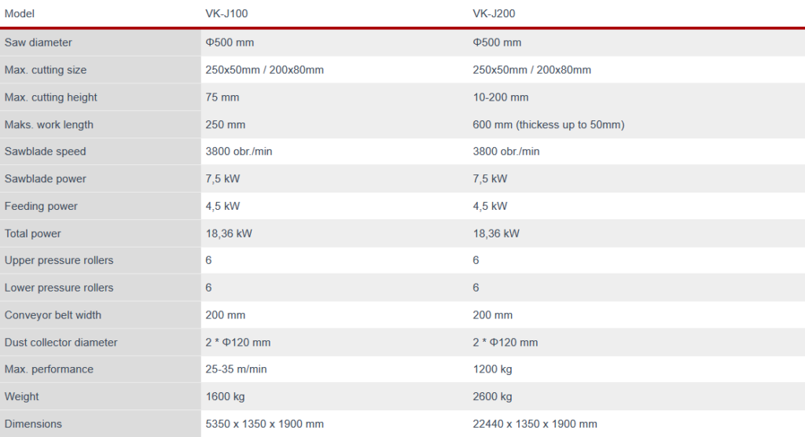Select the Sawblade power row label
Screen dimensions: 805x437
[46, 179]
